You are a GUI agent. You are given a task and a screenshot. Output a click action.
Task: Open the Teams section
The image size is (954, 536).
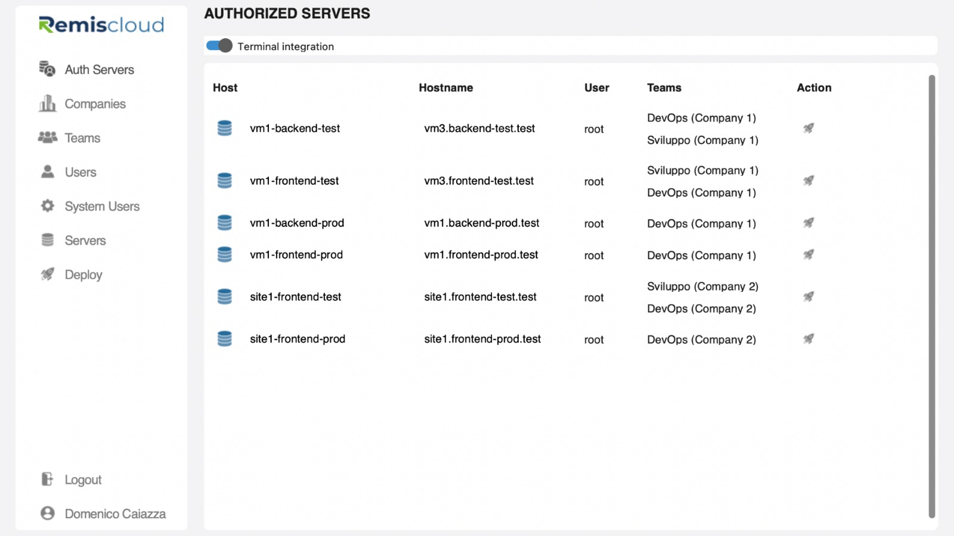click(82, 138)
